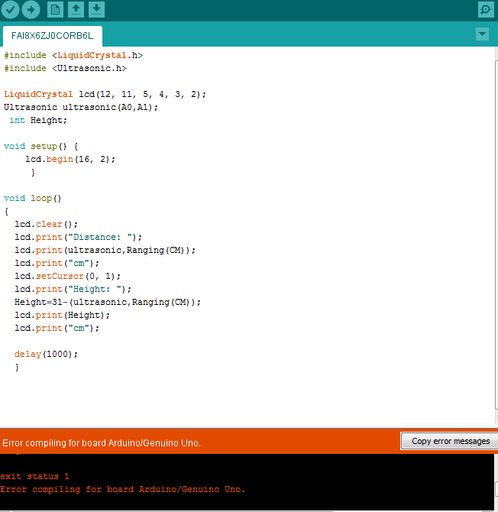Click the Copy error messages button
498x512 pixels.
pyautogui.click(x=451, y=441)
